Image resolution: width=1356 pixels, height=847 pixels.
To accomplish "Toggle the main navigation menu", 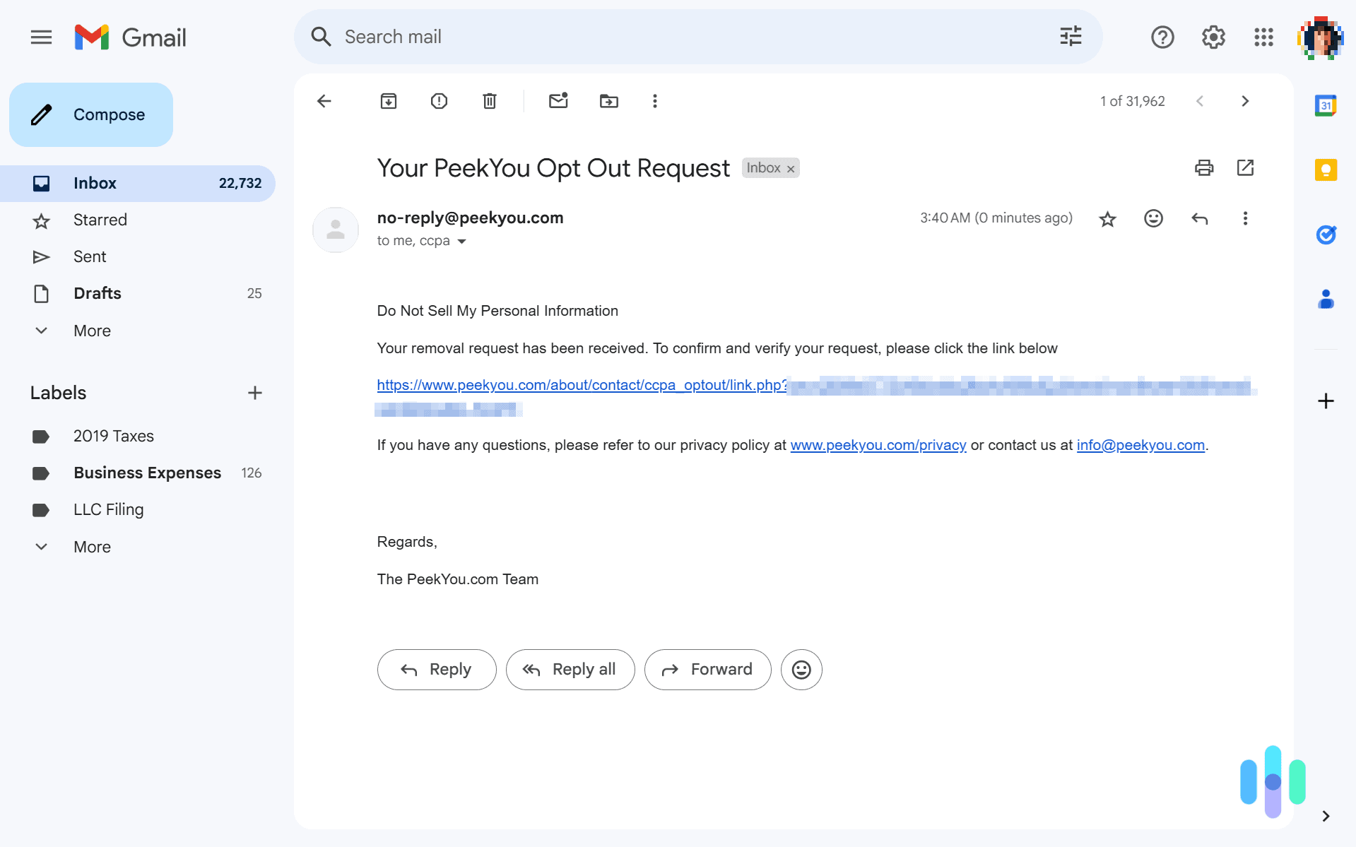I will (41, 37).
